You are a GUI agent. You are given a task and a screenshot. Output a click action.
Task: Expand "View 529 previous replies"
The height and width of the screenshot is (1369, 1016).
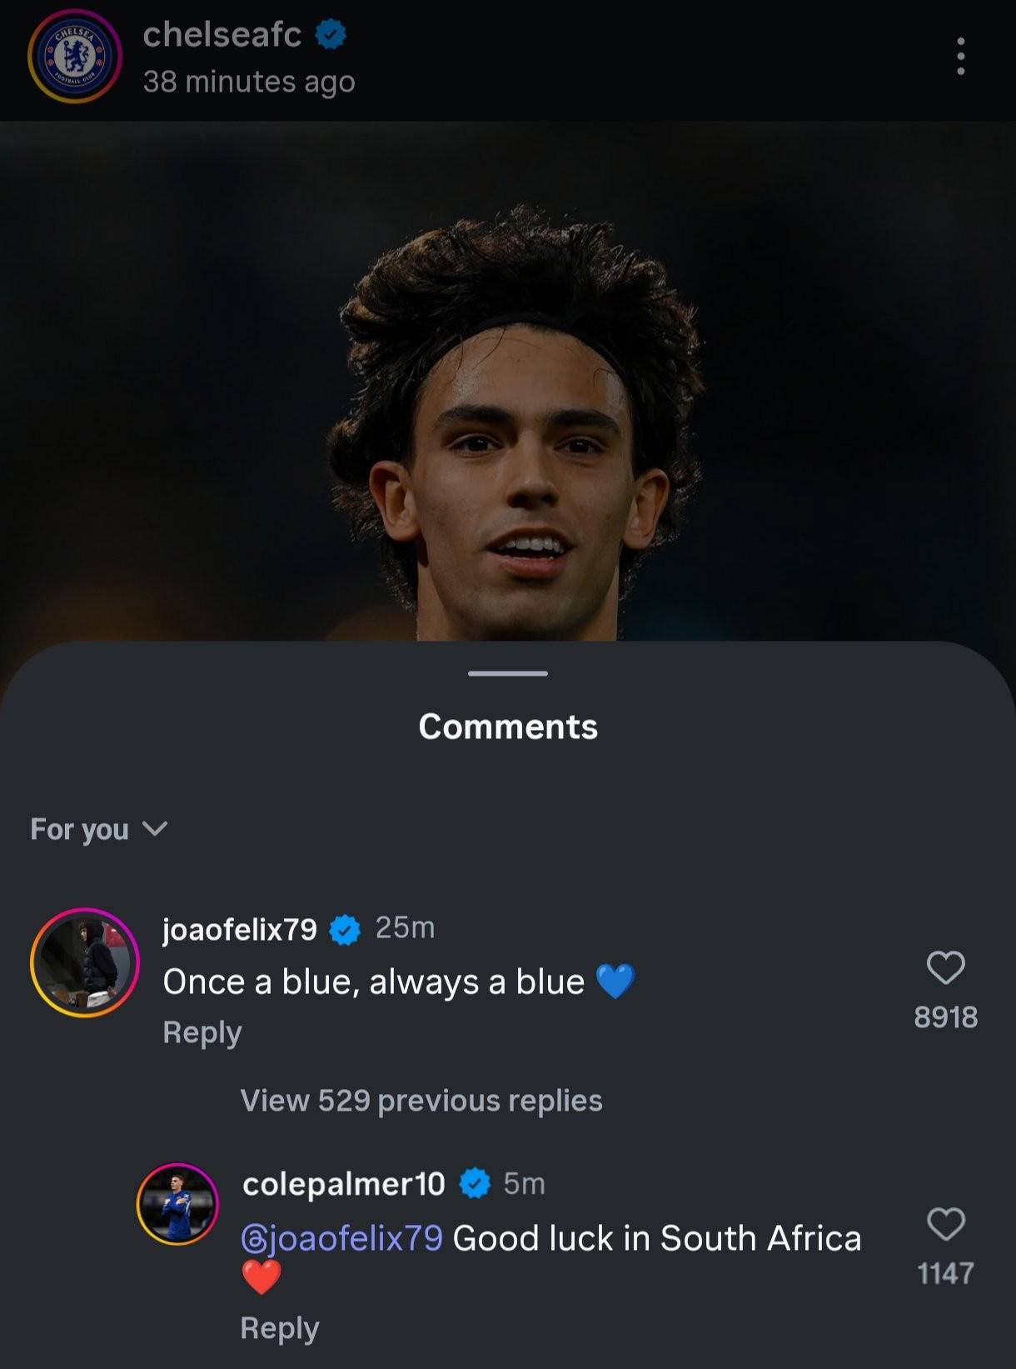(421, 1101)
